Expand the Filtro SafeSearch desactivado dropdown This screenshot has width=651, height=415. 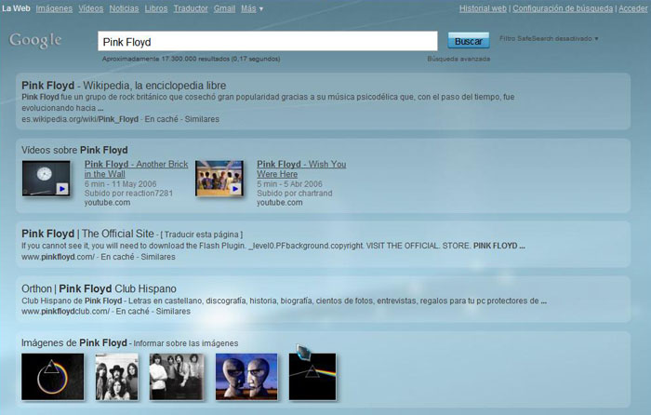[x=549, y=39]
